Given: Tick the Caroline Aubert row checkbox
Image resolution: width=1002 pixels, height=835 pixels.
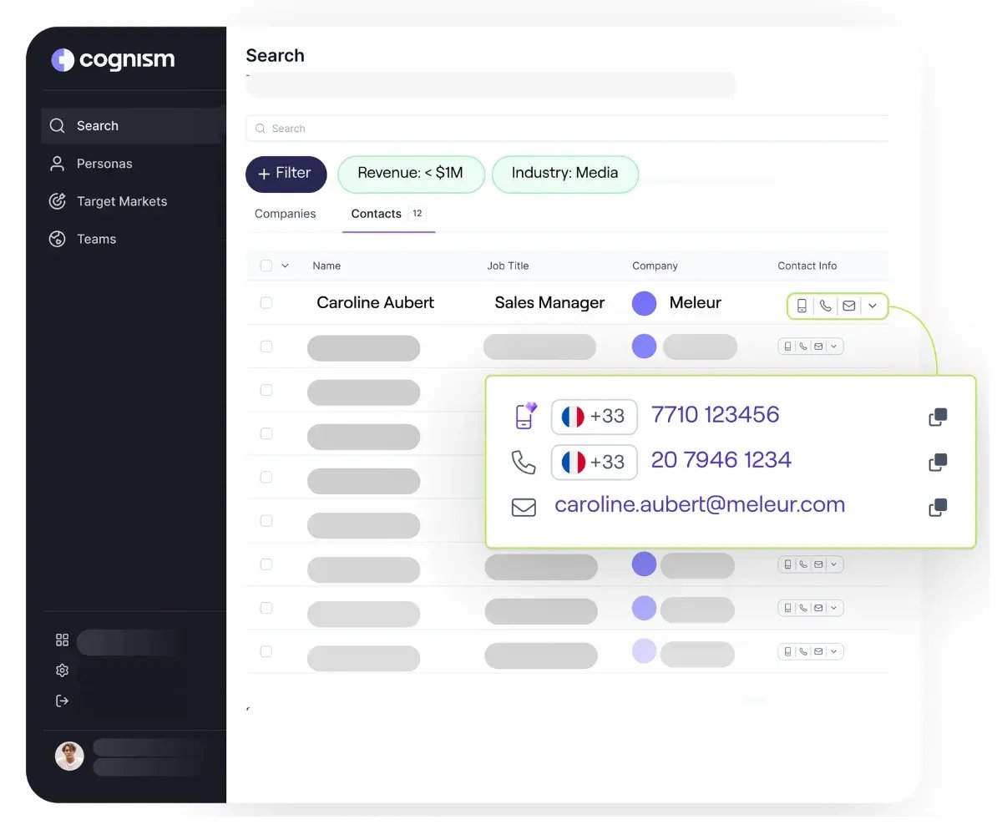Looking at the screenshot, I should [x=266, y=303].
